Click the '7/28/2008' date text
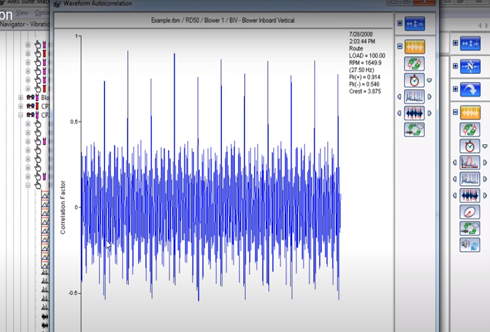 point(361,34)
